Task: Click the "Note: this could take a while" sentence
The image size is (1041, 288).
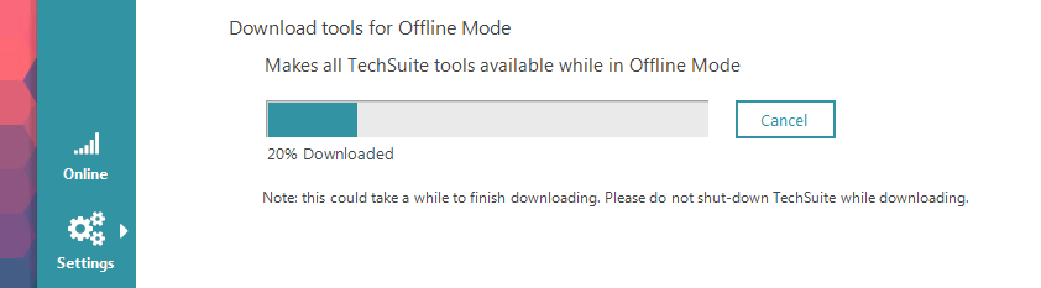Action: [x=431, y=198]
